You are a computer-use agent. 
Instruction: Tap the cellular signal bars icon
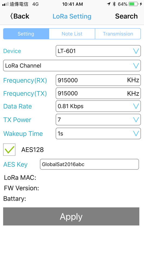point(5,4)
